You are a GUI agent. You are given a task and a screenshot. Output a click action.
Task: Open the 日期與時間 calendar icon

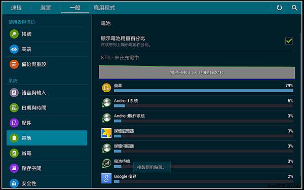click(x=14, y=108)
